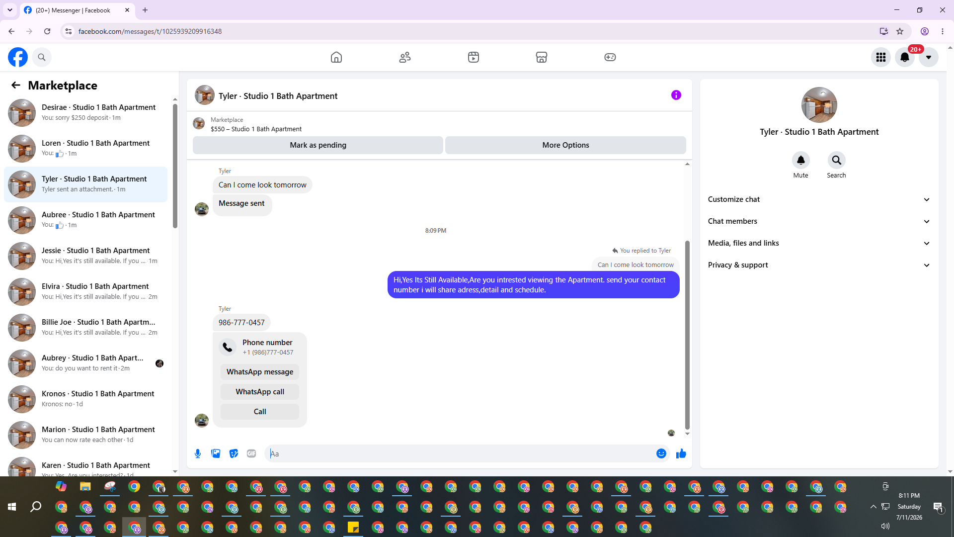Choose a sticker from the sticker icon
Viewport: 954px width, 537px height.
(x=234, y=453)
